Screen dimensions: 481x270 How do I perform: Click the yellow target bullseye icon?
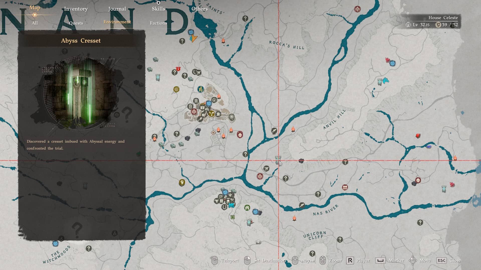tap(176, 89)
